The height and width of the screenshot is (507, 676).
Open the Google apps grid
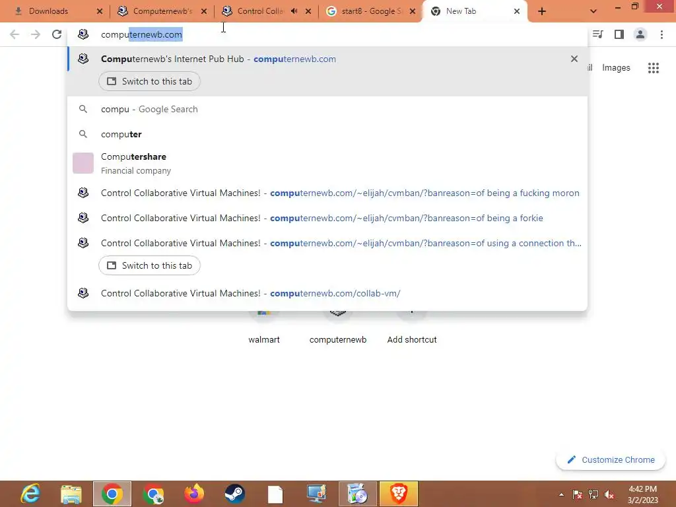654,68
